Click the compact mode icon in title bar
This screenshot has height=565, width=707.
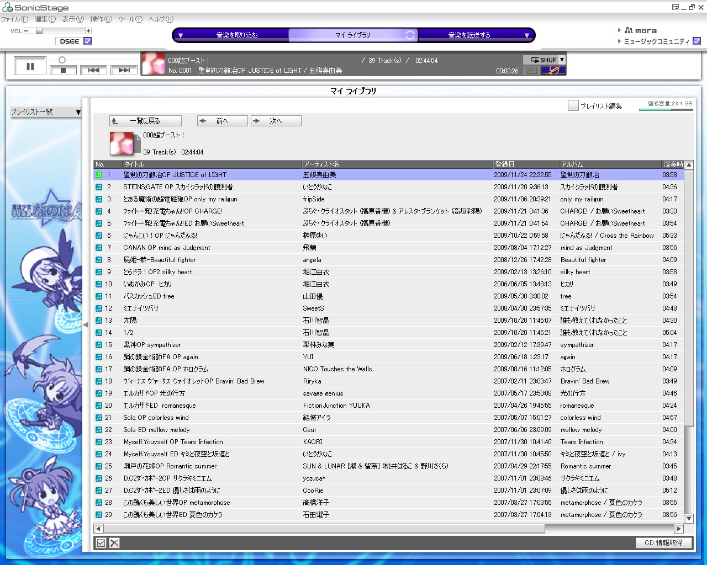click(675, 7)
